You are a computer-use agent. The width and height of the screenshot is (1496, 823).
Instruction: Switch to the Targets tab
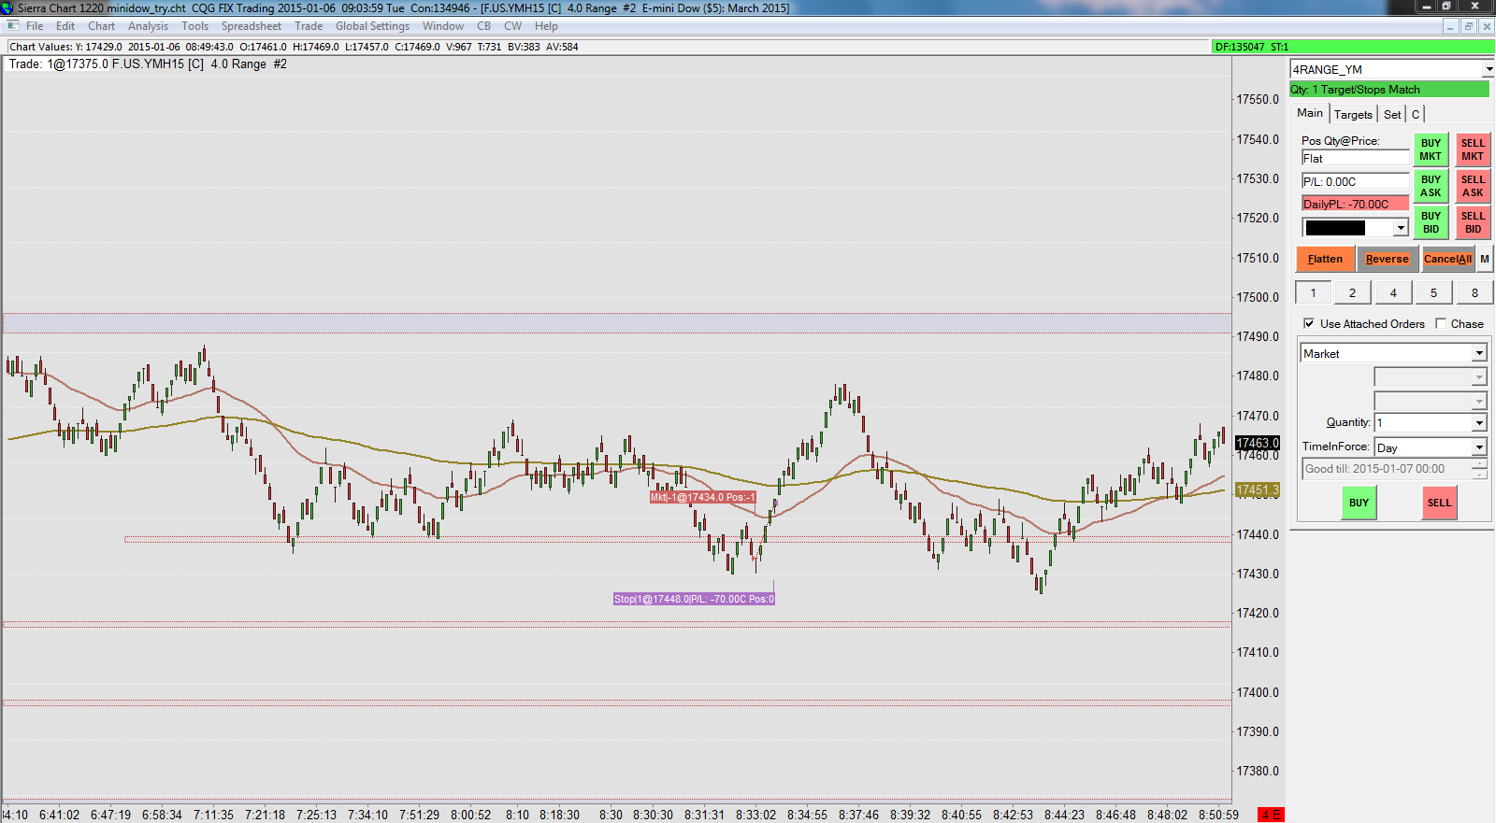[1353, 114]
